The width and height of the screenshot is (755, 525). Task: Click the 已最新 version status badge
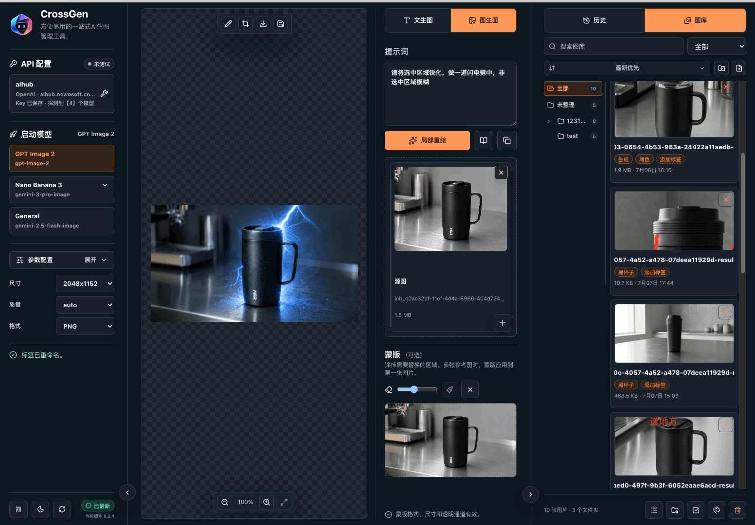click(98, 506)
